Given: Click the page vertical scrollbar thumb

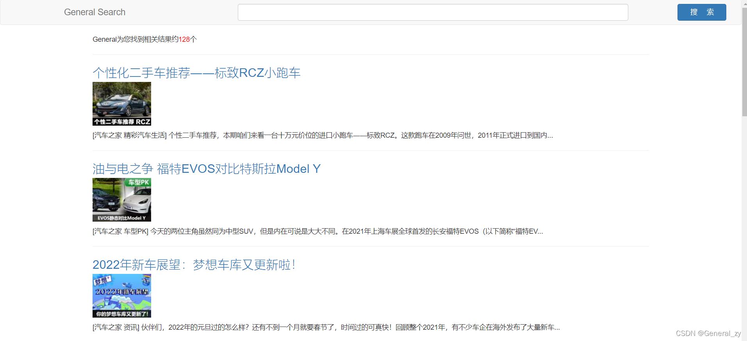Looking at the screenshot, I should point(744,62).
